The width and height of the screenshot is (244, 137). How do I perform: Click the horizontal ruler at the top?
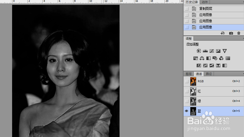[x=92, y=2]
